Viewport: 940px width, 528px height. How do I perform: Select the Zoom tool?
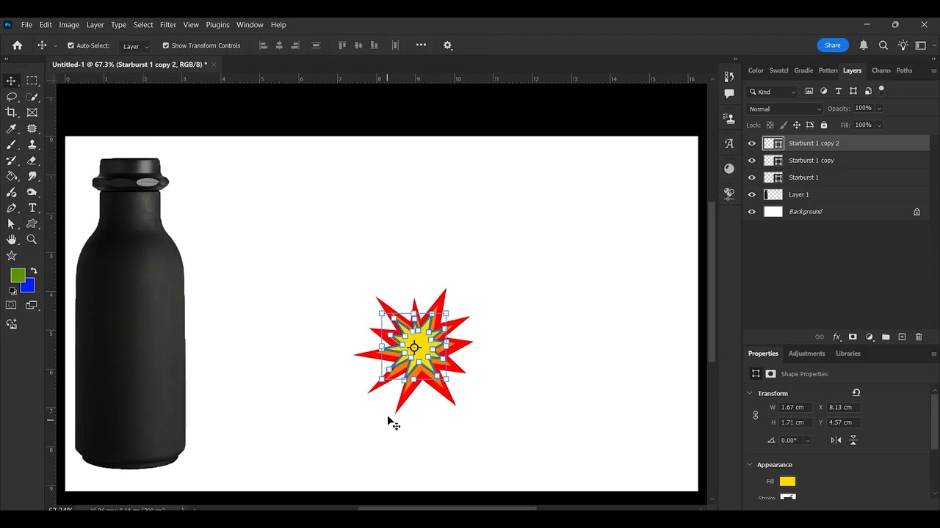32,240
